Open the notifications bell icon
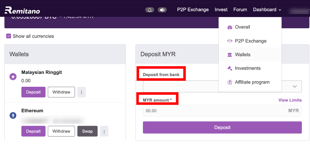This screenshot has width=310, height=145. click(150, 10)
